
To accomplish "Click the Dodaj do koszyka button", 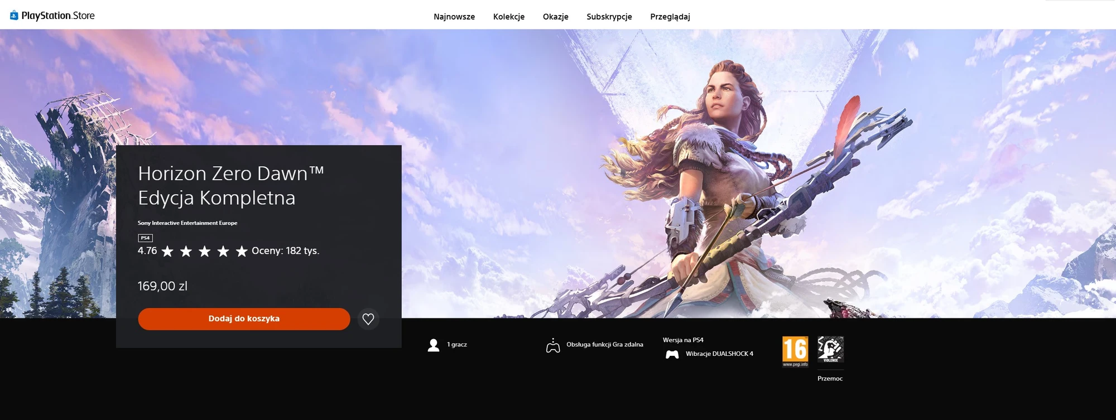I will click(x=244, y=319).
